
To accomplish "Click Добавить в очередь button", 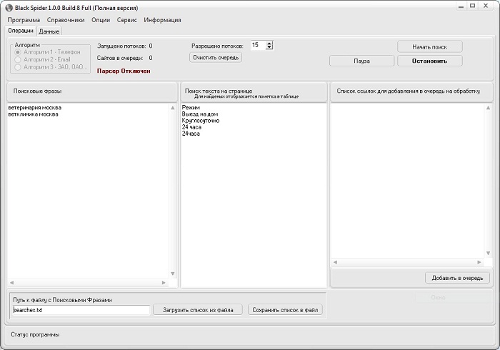I will (458, 278).
